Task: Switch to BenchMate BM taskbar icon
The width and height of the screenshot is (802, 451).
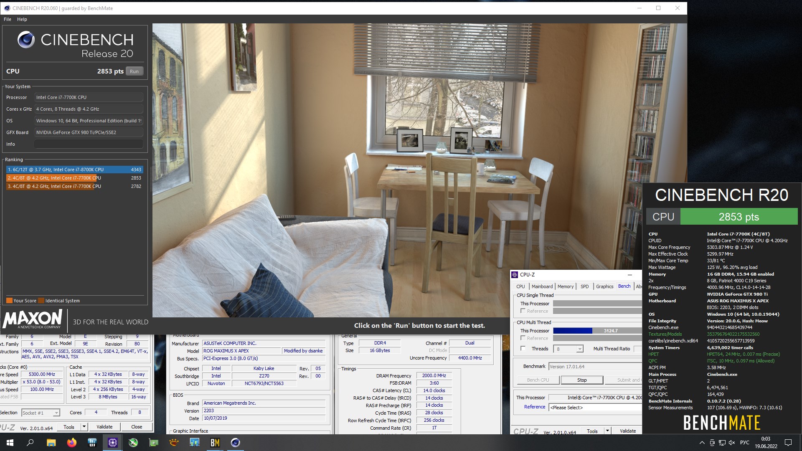Action: (215, 443)
